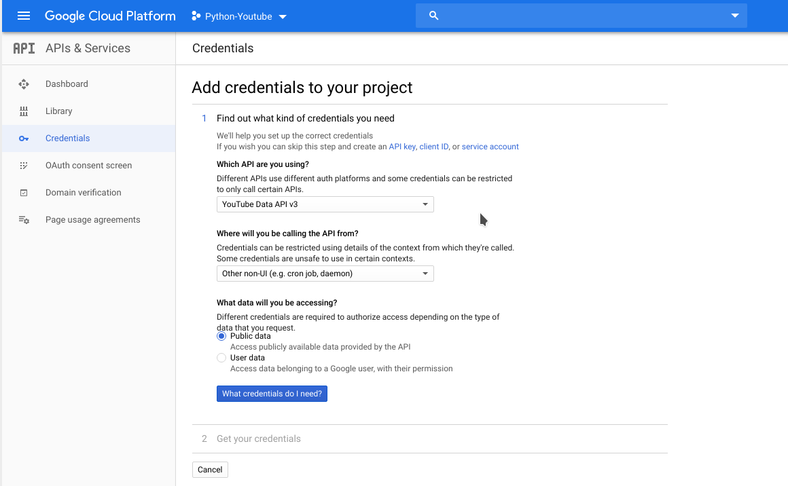Screen dimensions: 788x486
Task: Click the Dashboard icon in sidebar
Action: coord(24,84)
